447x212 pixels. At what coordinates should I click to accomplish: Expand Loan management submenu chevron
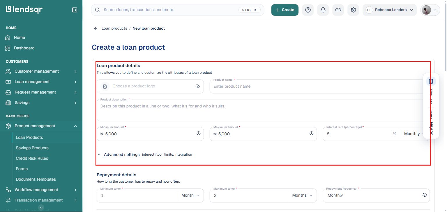75,82
